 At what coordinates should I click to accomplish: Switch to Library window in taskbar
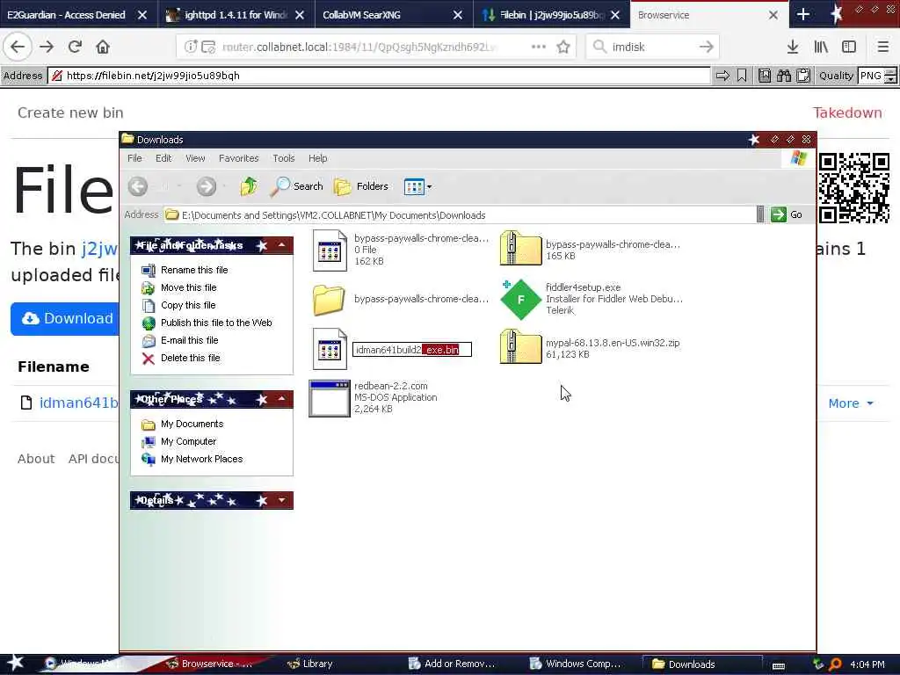click(310, 664)
